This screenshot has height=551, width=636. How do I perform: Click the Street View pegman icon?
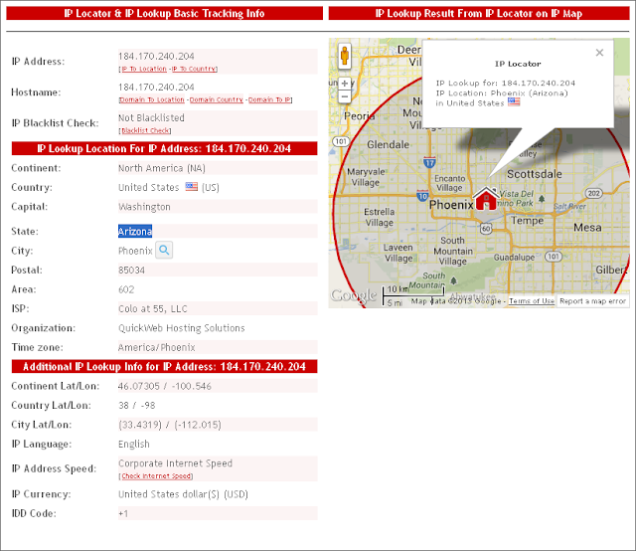345,56
